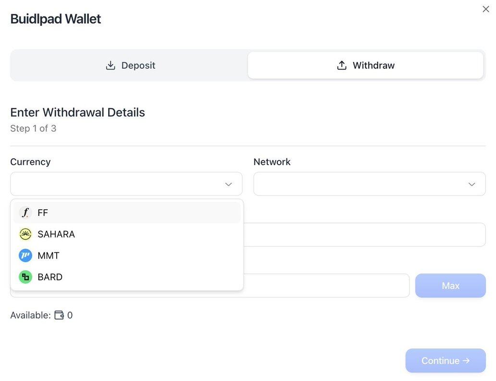496x381 pixels.
Task: Click the amount field beside Max
Action: click(326, 286)
